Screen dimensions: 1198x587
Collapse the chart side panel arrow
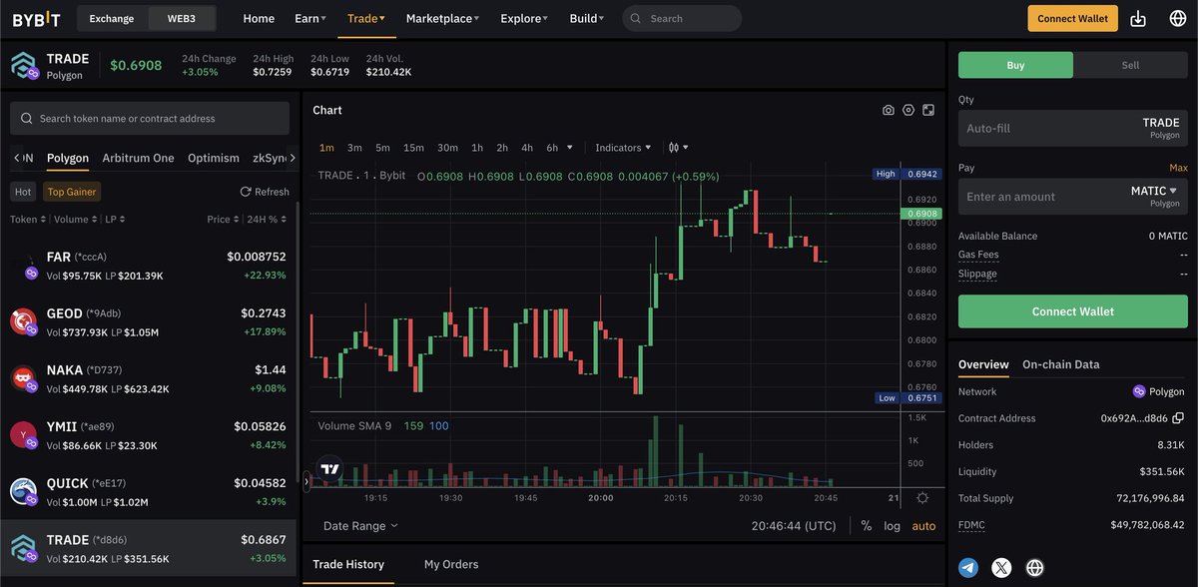coord(307,480)
